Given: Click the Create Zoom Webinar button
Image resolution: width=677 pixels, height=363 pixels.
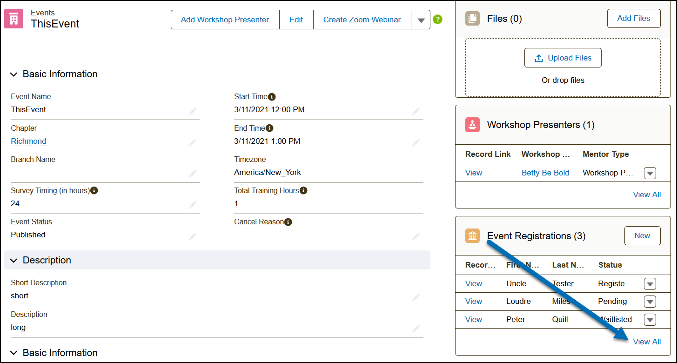Looking at the screenshot, I should [362, 20].
